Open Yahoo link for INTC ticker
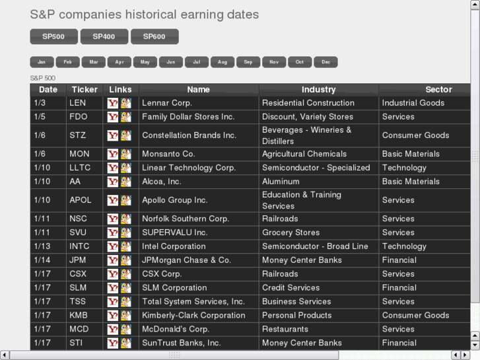This screenshot has height=360, width=480. tap(113, 246)
